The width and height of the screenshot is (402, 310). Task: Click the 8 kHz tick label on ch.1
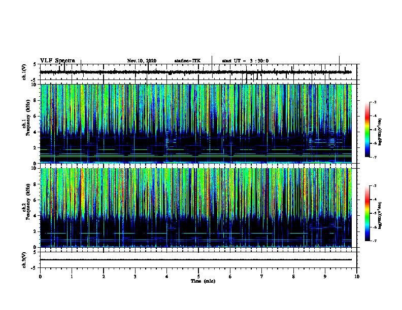pos(35,100)
